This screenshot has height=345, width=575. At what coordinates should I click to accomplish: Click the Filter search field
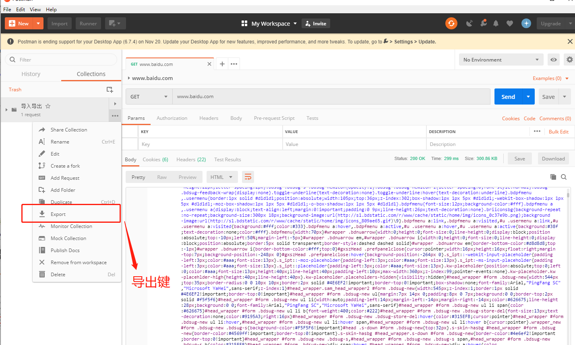tap(61, 60)
